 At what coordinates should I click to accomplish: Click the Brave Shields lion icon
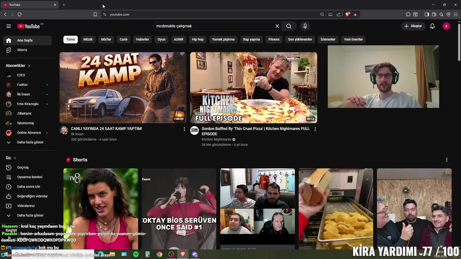point(347,14)
